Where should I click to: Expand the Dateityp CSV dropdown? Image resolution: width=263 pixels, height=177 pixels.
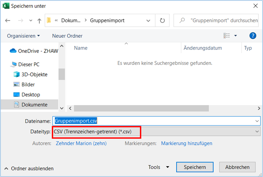(x=257, y=131)
